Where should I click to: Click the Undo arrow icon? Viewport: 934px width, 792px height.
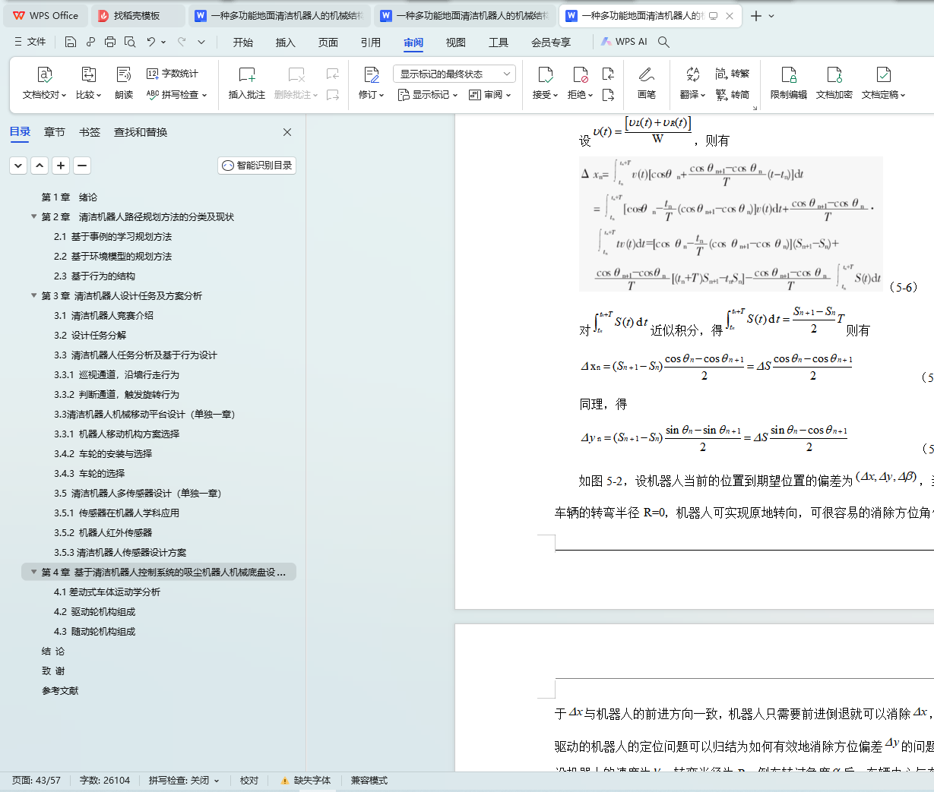click(151, 42)
